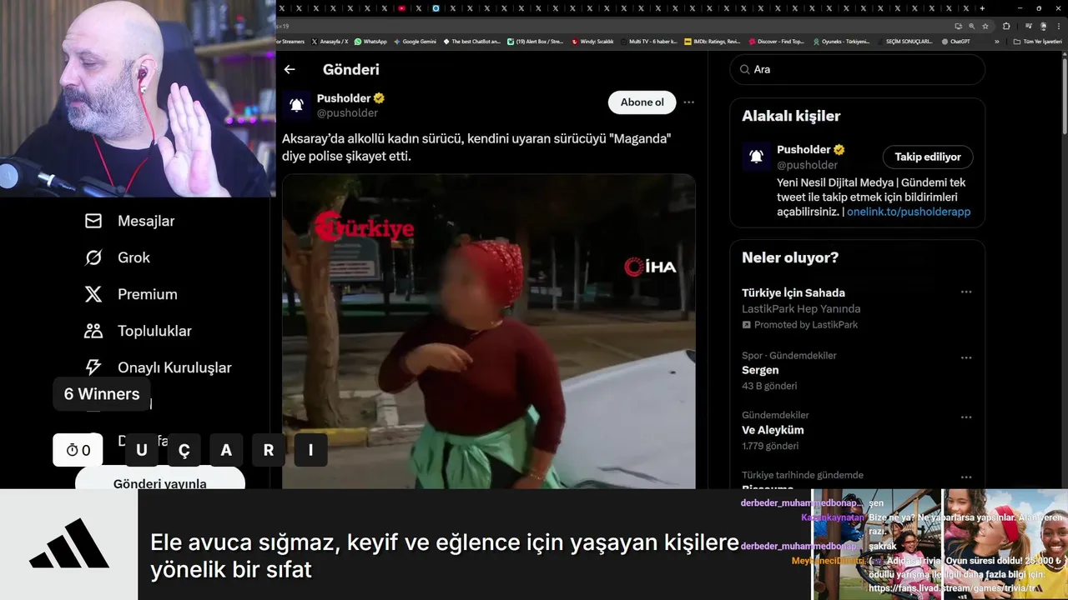Open a new browser tab with plus

point(982,7)
